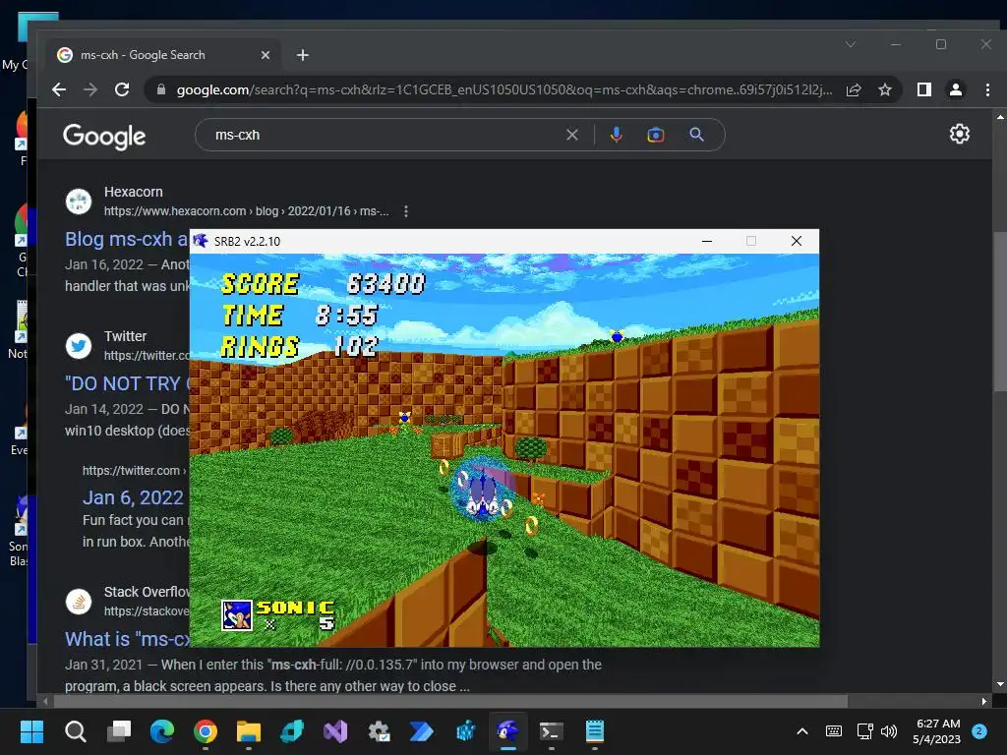
Task: Start voice search with microphone
Action: pyautogui.click(x=616, y=135)
